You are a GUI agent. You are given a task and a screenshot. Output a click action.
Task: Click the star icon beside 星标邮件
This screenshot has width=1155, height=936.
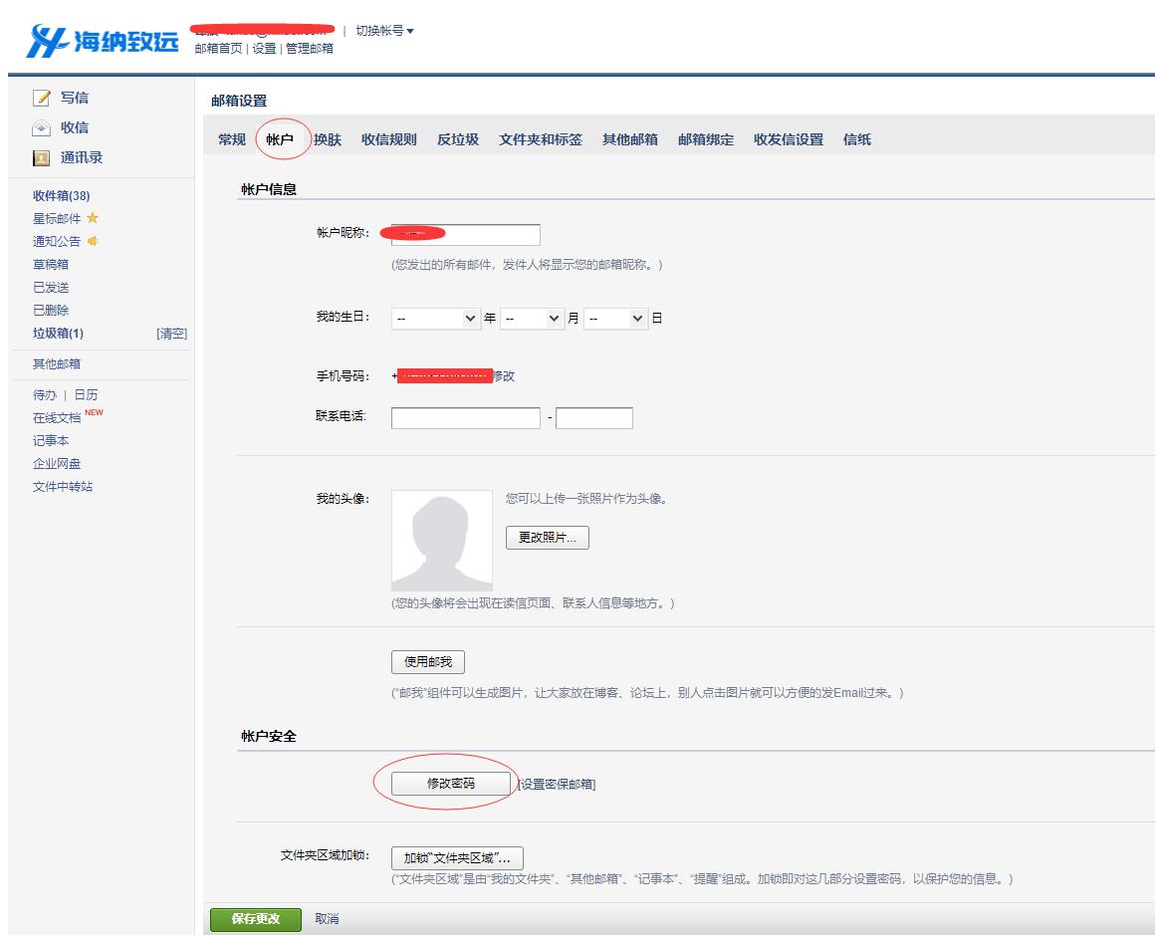(x=93, y=218)
